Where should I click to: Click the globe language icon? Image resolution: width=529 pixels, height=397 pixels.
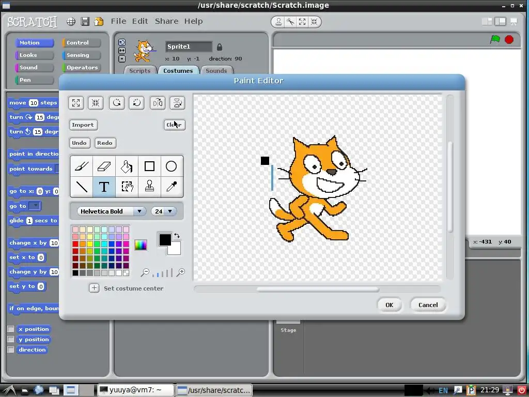pyautogui.click(x=71, y=22)
